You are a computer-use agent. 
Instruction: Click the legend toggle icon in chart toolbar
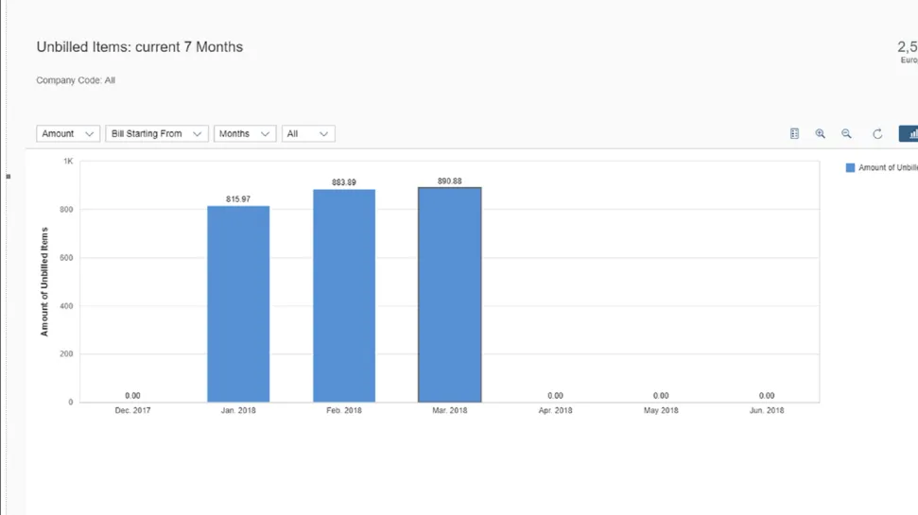(x=794, y=134)
